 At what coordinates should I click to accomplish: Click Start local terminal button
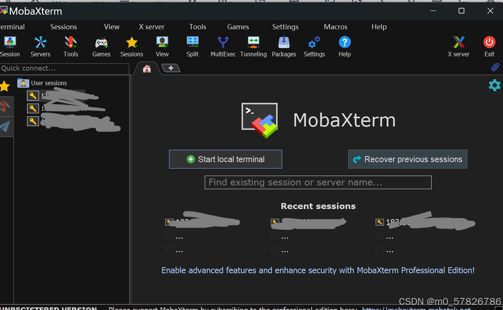click(225, 159)
